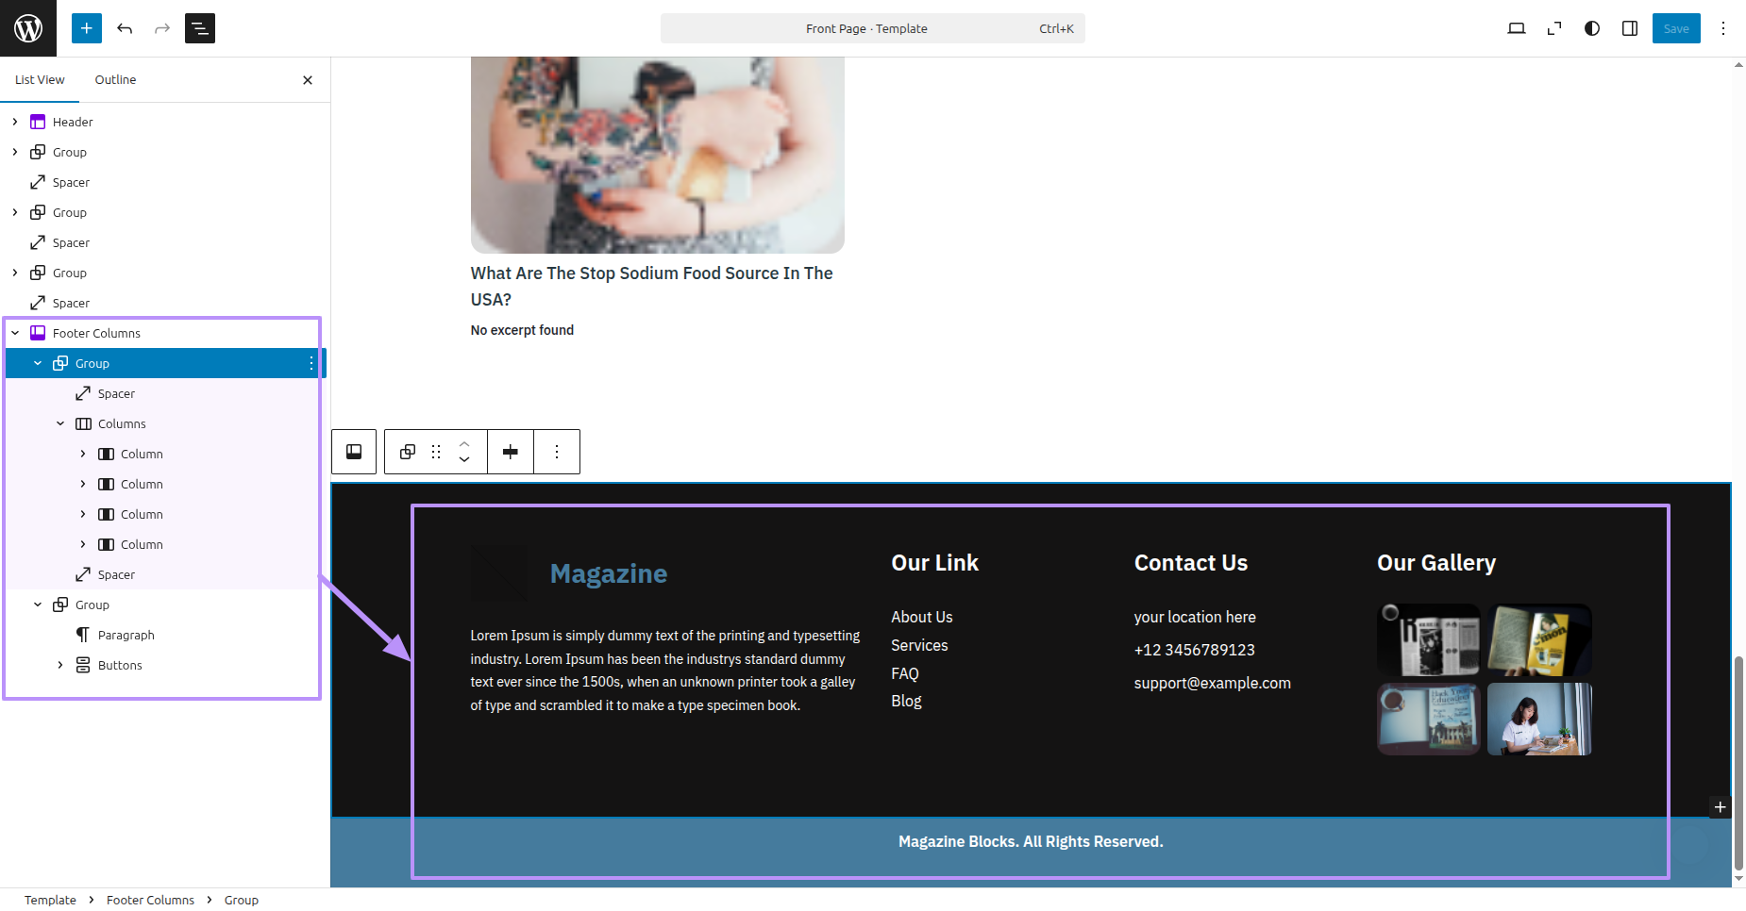Move the block down with chevron
Image resolution: width=1746 pixels, height=911 pixels.
point(464,460)
